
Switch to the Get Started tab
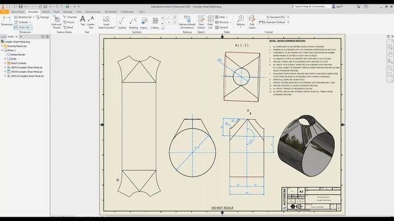(x=111, y=12)
